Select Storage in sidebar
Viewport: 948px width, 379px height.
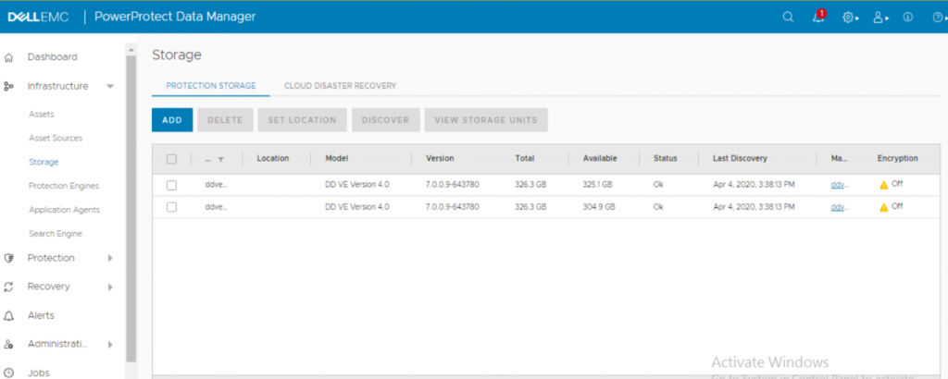[x=44, y=162]
